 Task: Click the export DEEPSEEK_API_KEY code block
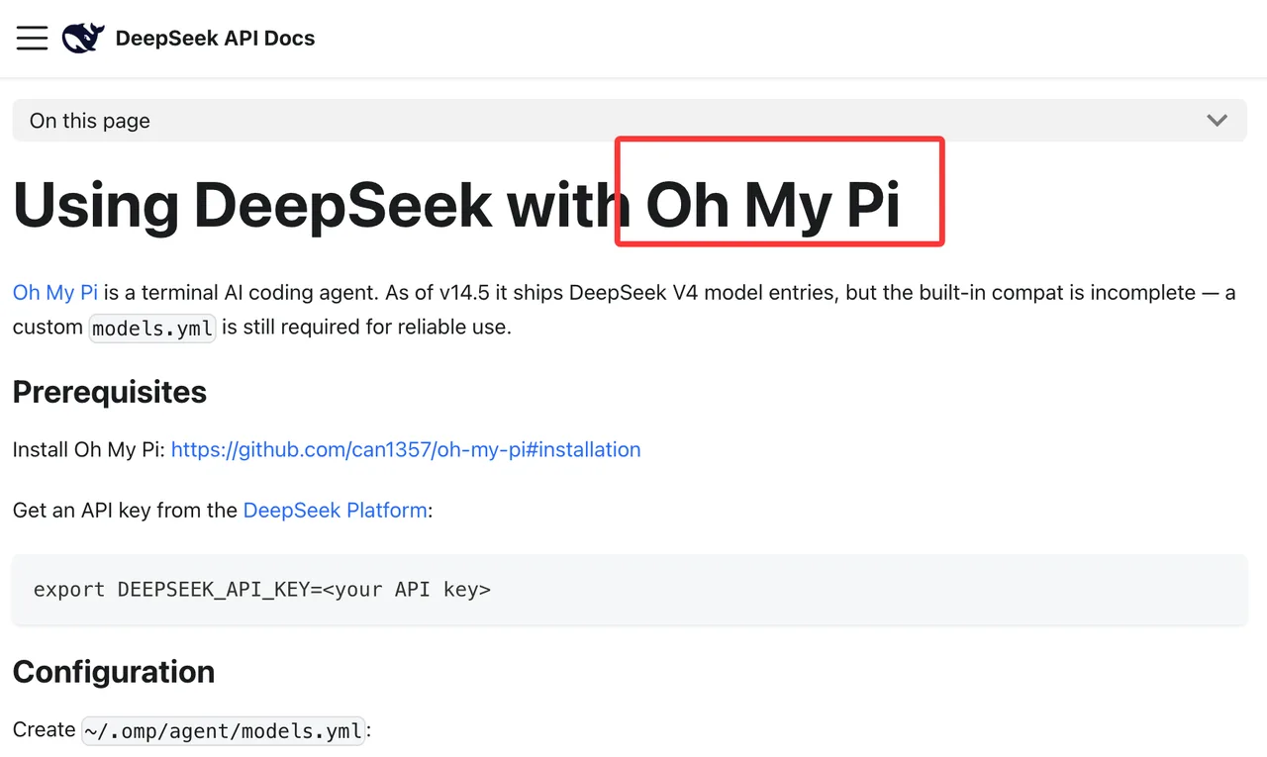point(630,590)
